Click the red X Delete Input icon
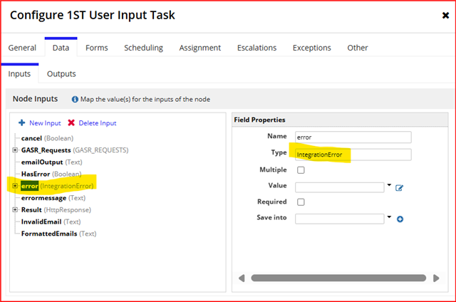Image resolution: width=456 pixels, height=302 pixels. [x=71, y=123]
